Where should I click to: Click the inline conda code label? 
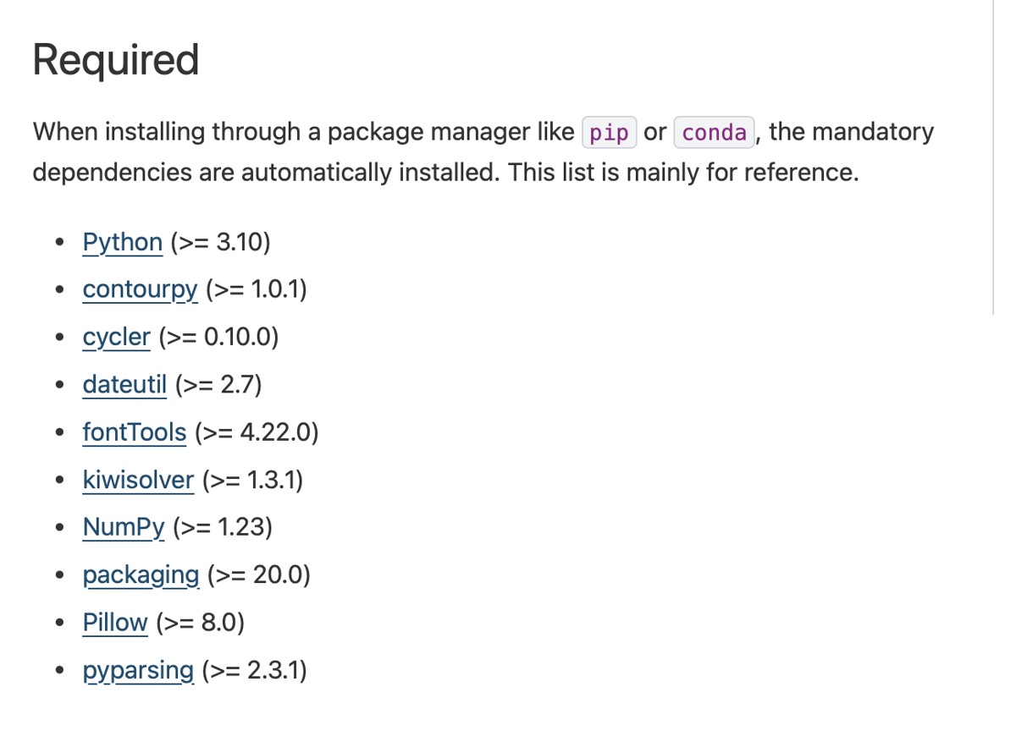[714, 133]
